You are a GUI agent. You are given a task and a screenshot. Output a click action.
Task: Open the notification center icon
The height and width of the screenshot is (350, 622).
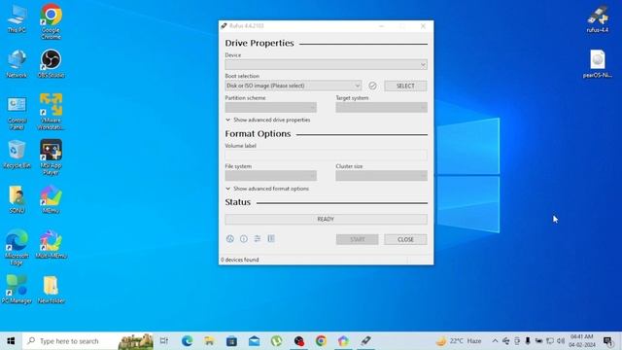click(607, 341)
